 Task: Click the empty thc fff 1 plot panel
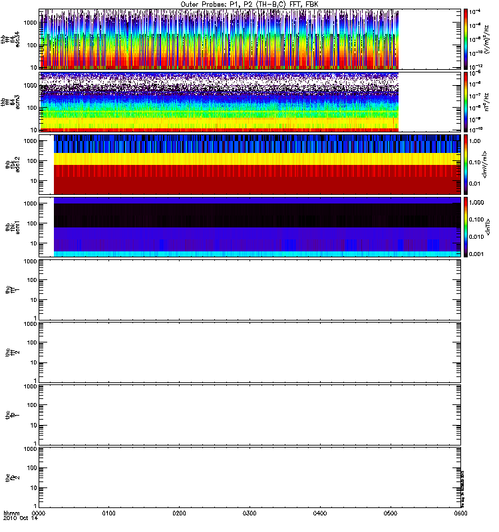coord(250,290)
